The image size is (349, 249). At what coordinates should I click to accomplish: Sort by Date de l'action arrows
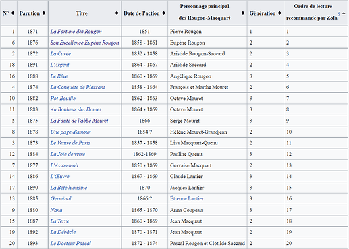(163, 13)
